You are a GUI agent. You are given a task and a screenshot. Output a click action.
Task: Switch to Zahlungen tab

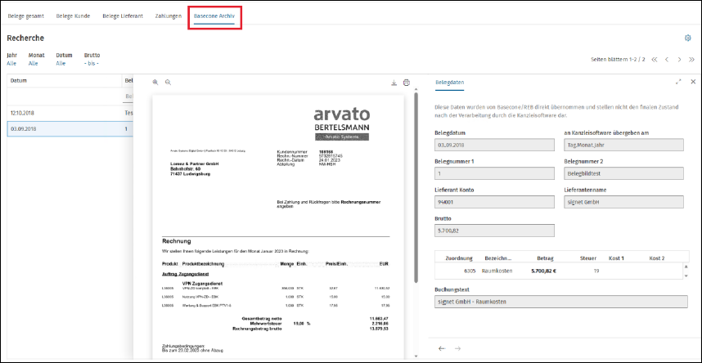[x=169, y=16]
